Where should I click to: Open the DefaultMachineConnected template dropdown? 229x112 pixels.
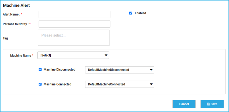click(120, 84)
